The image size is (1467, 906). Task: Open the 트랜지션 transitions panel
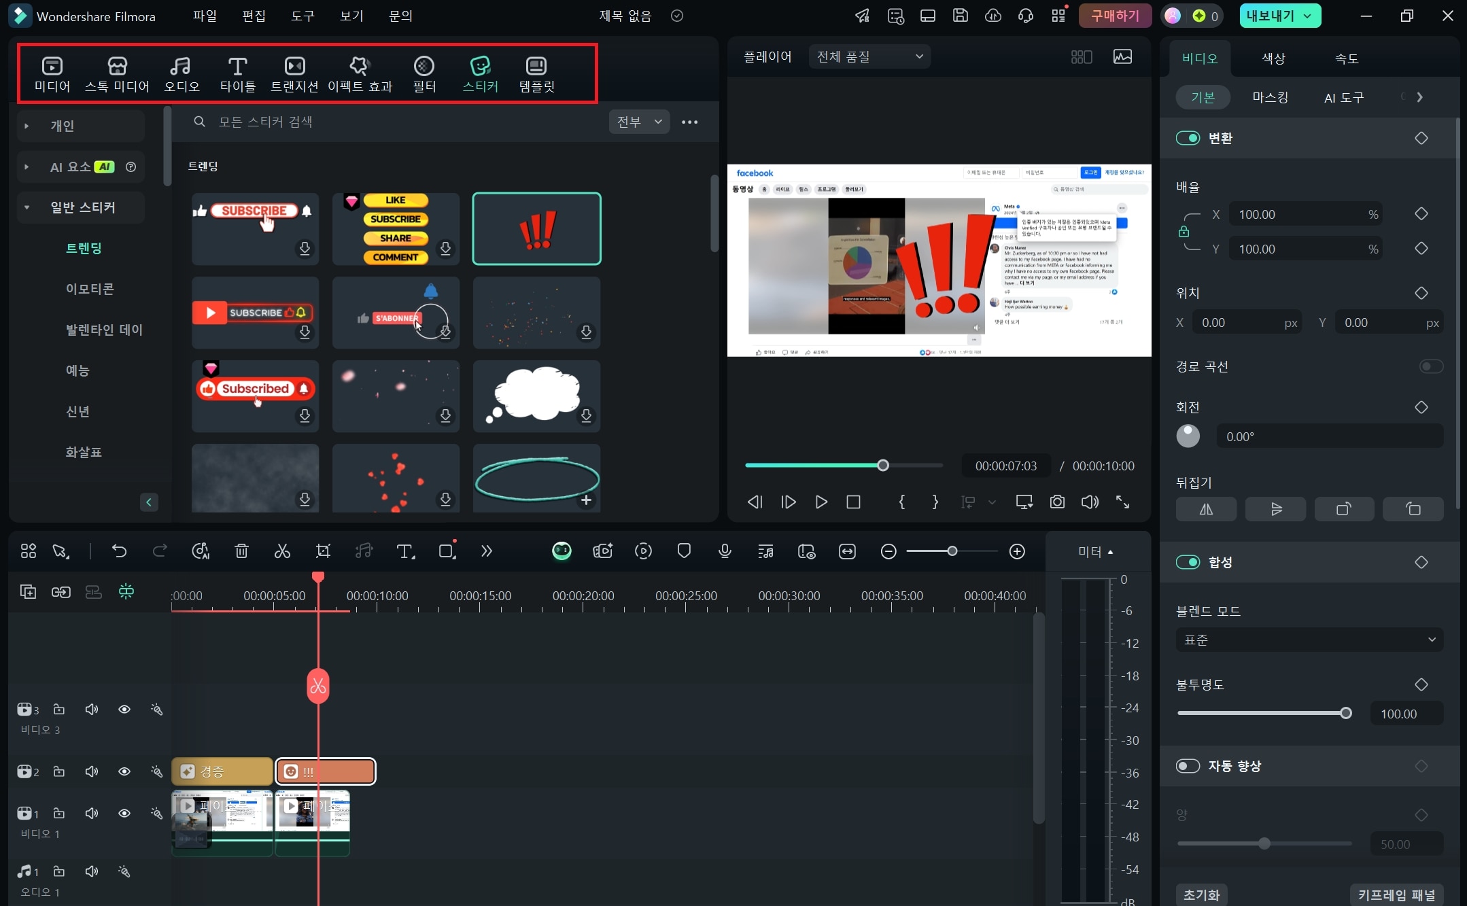click(x=294, y=75)
